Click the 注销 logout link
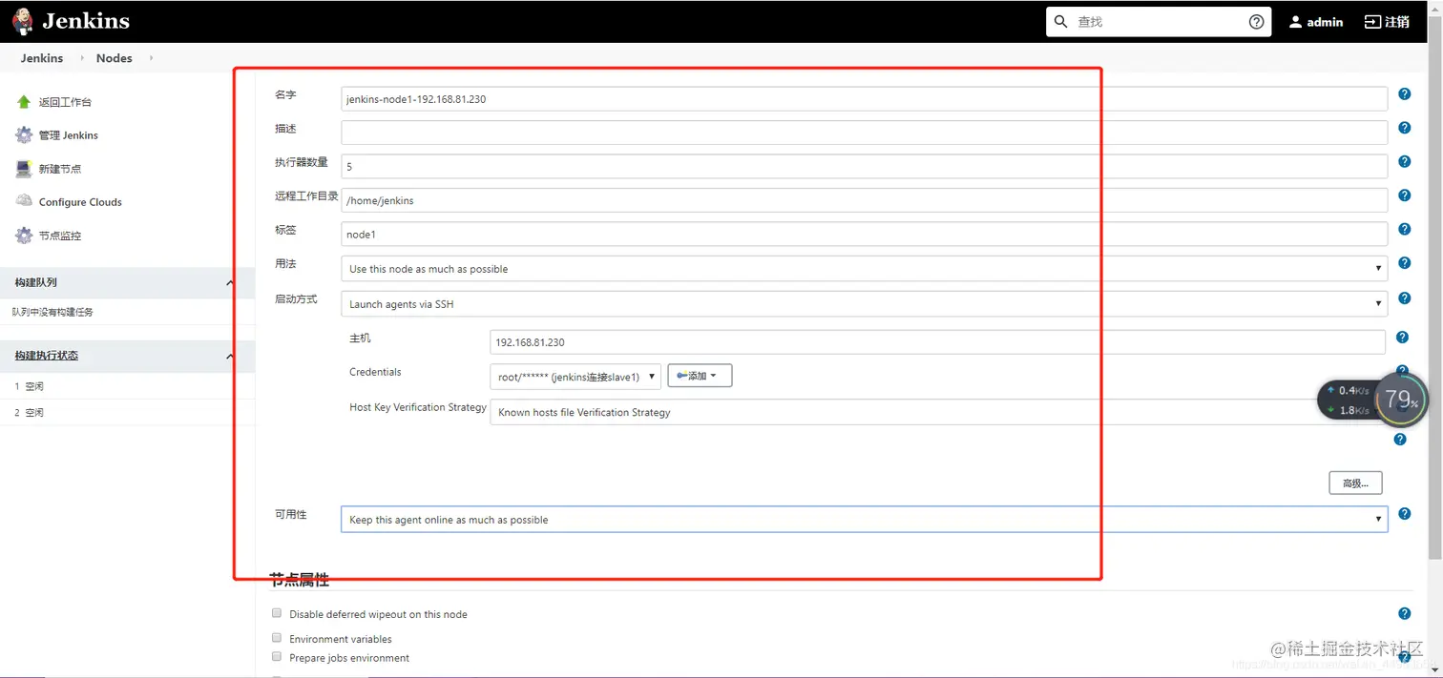This screenshot has height=678, width=1443. click(1388, 22)
